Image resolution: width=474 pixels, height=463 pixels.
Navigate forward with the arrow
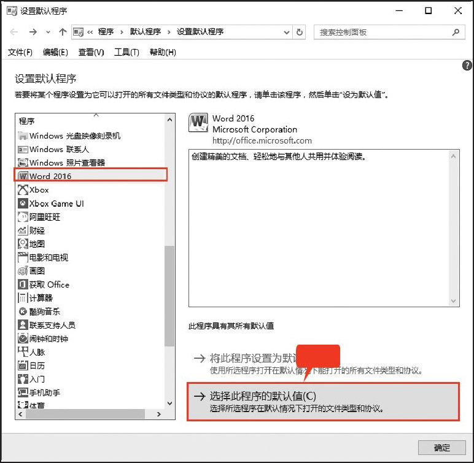pyautogui.click(x=33, y=32)
